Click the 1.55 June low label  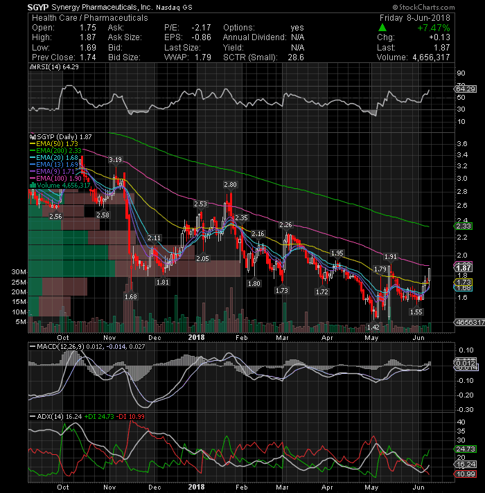(416, 312)
